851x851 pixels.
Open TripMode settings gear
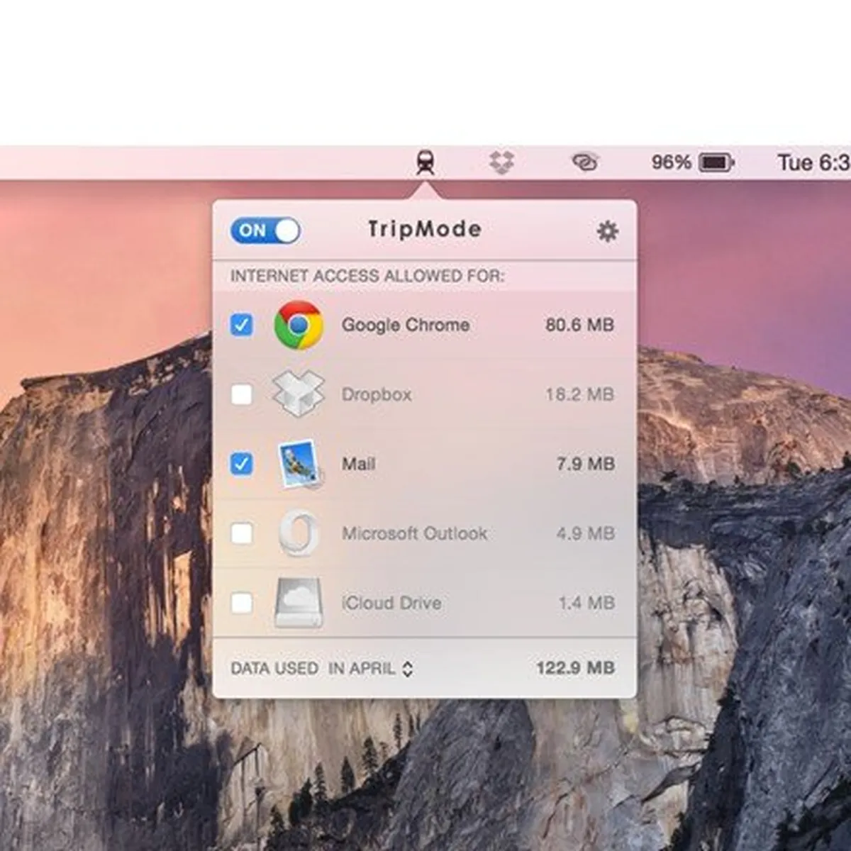[x=607, y=231]
